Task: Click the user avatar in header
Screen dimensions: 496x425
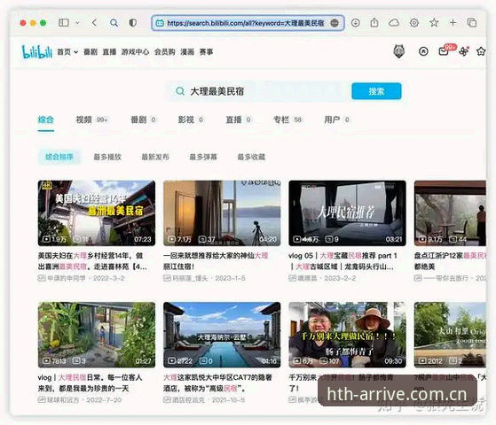Action: [399, 51]
